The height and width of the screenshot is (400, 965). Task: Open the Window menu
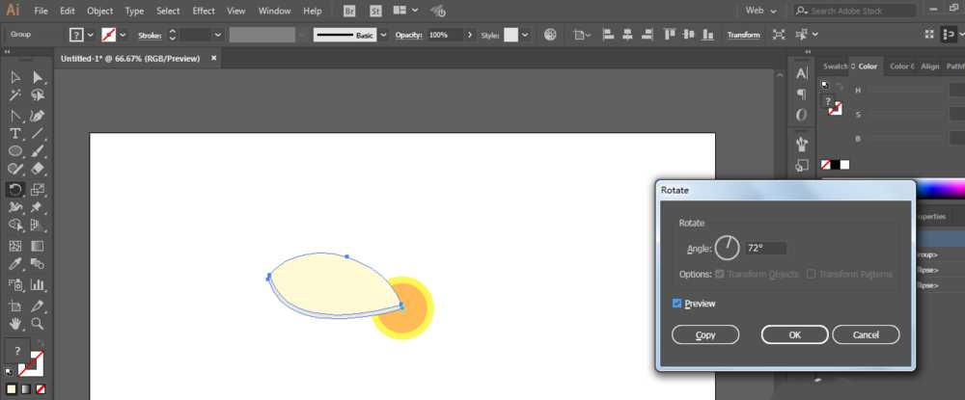click(274, 11)
